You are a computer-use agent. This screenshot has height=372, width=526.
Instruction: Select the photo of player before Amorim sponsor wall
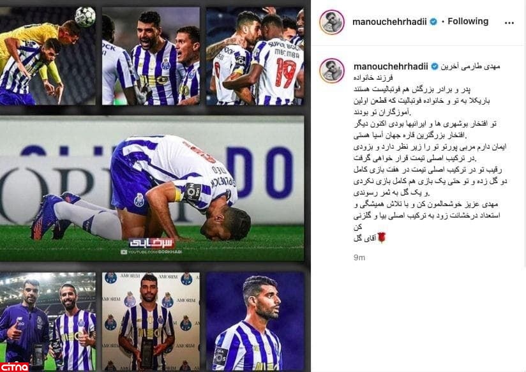coord(151,322)
